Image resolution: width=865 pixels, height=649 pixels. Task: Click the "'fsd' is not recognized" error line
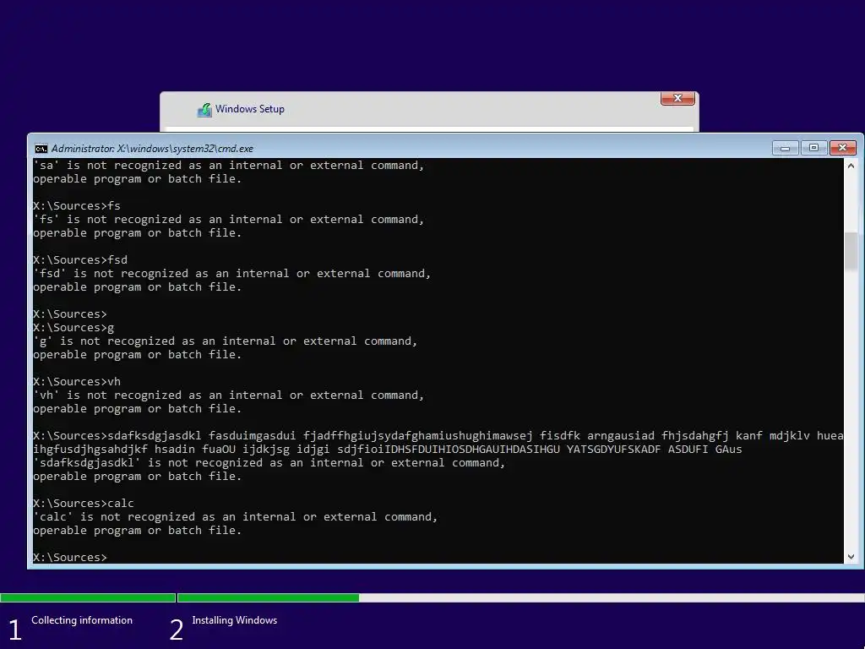point(232,273)
